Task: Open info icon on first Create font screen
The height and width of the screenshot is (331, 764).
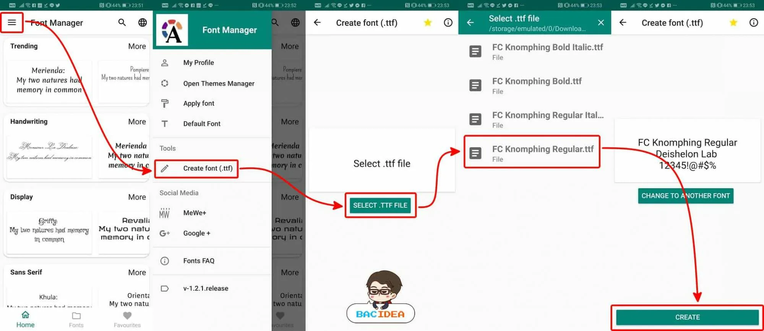Action: tap(448, 23)
